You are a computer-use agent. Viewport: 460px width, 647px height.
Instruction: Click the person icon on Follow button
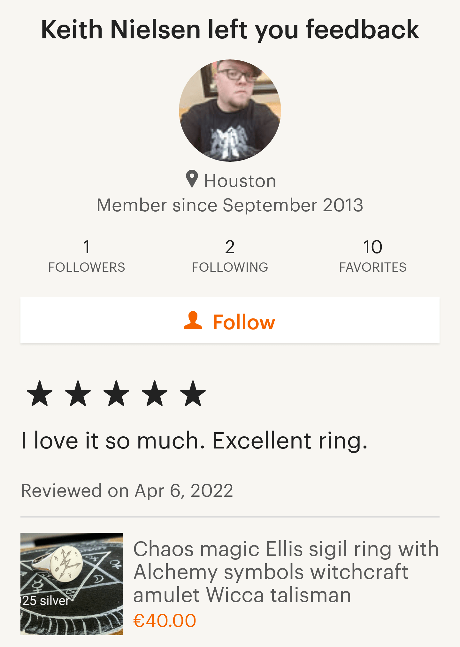pos(193,320)
